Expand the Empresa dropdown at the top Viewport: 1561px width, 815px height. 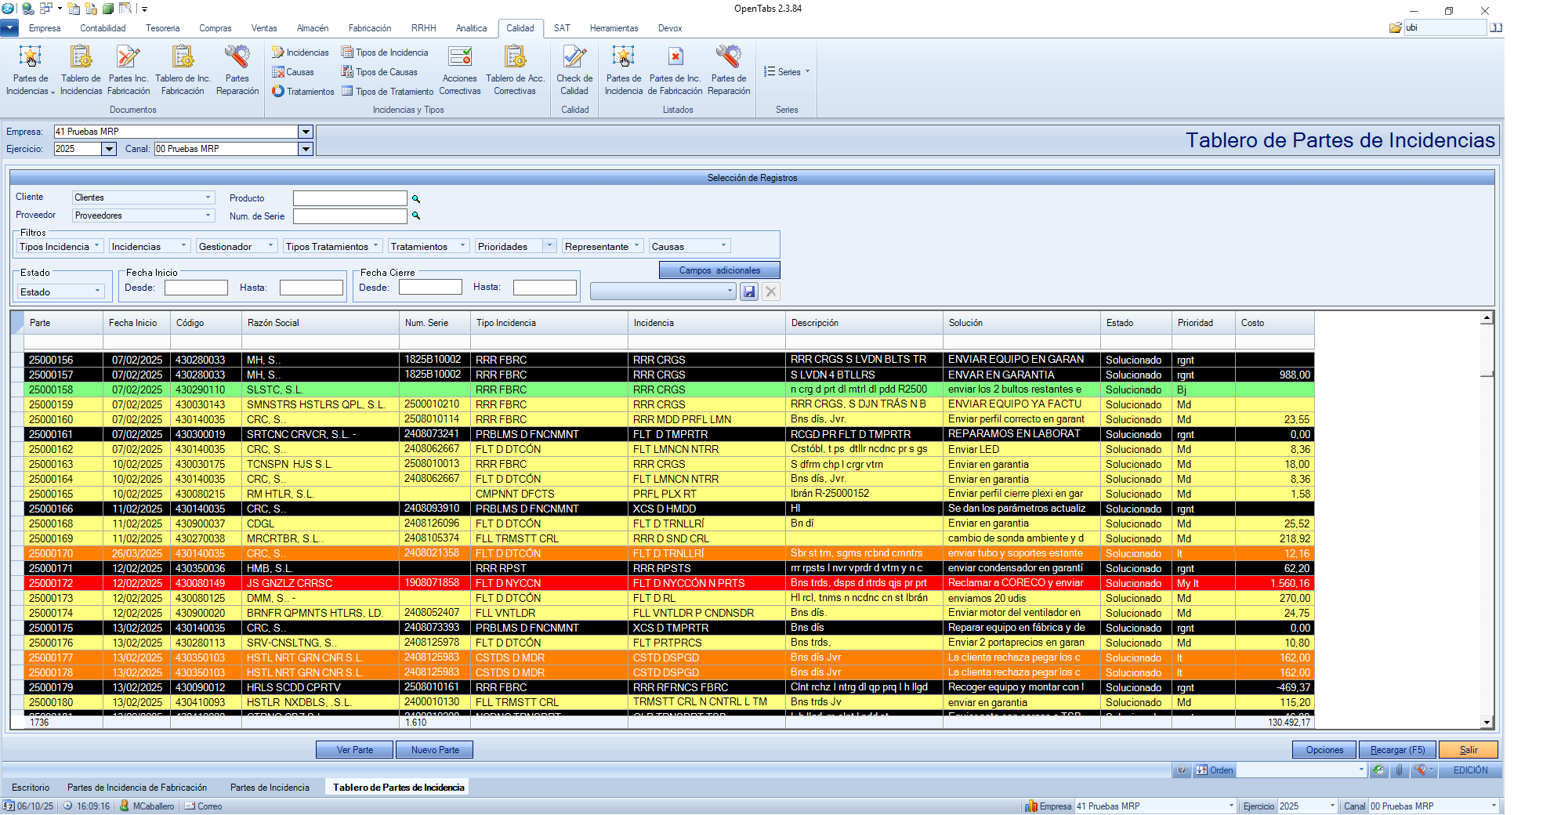(306, 132)
